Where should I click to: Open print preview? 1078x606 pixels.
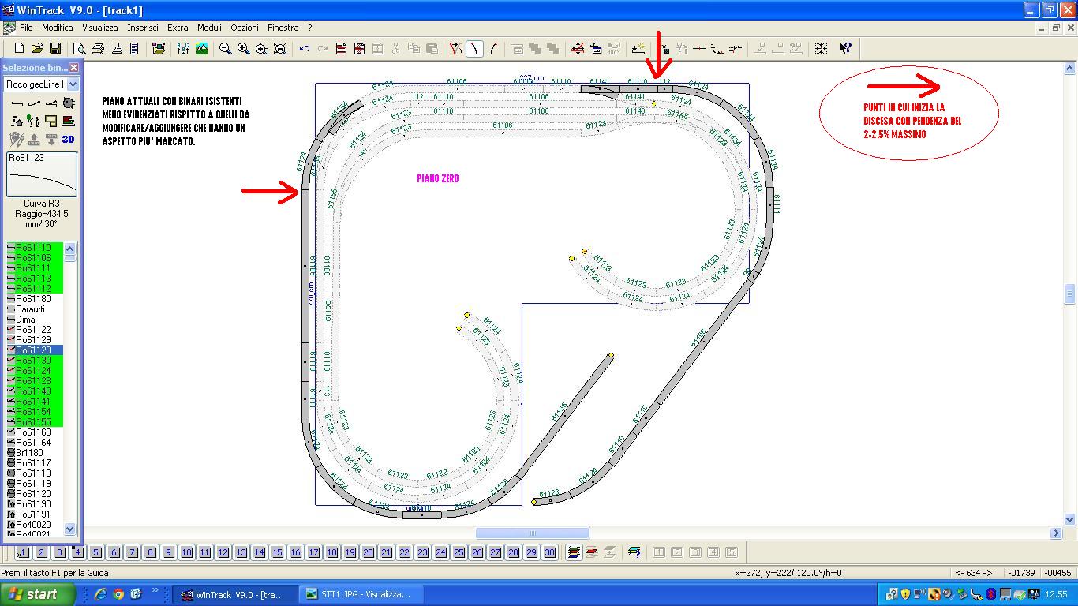pyautogui.click(x=80, y=49)
